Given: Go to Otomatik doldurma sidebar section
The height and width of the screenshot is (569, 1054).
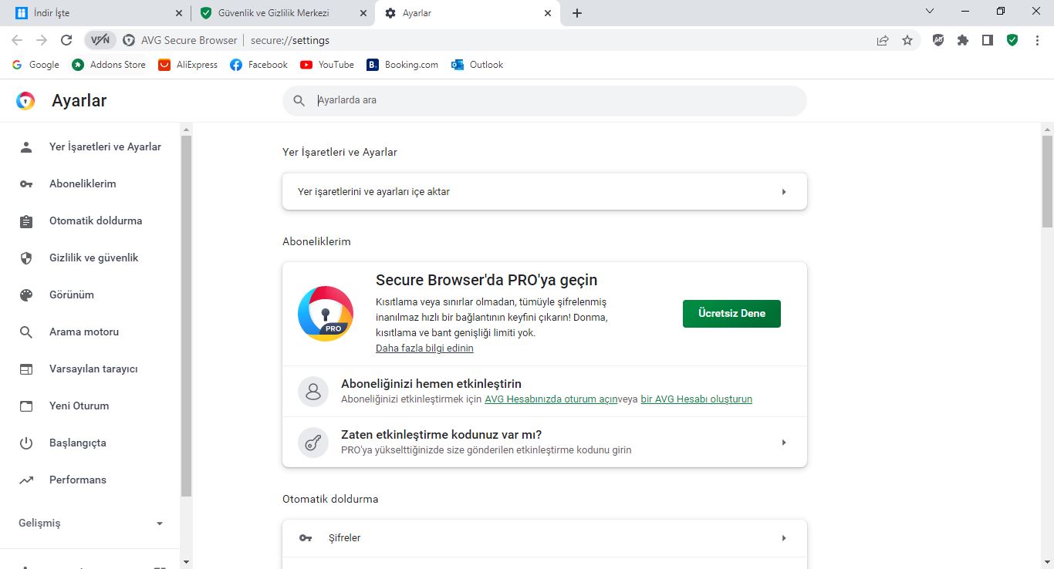Looking at the screenshot, I should [91, 221].
